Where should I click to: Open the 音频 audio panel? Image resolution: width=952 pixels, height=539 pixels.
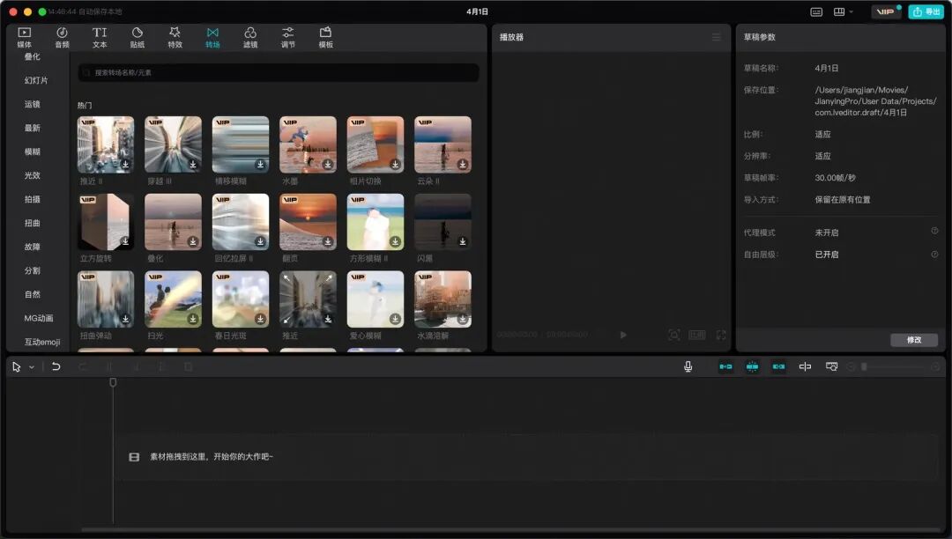click(62, 37)
